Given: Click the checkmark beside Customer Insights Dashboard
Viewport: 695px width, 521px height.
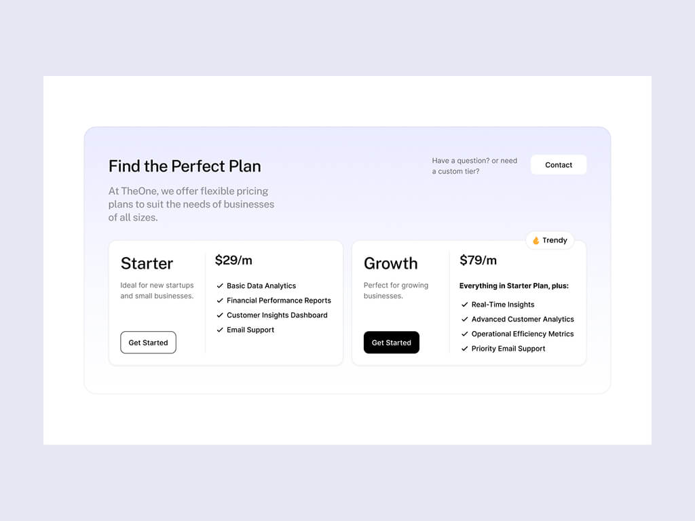Looking at the screenshot, I should point(220,315).
